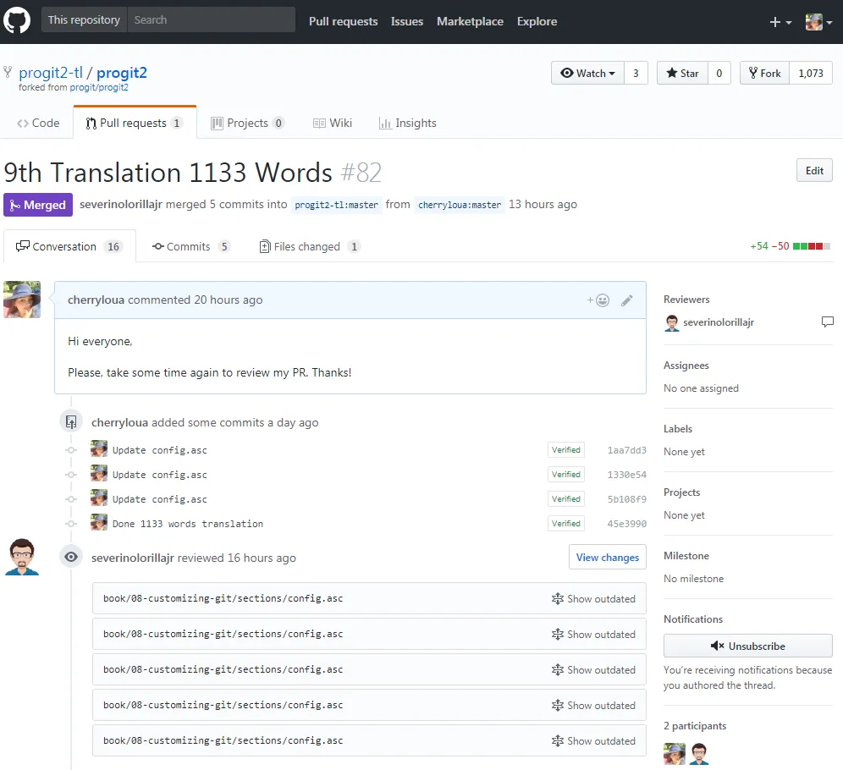The image size is (843, 770).
Task: Open first participant avatar in sidebar
Action: [675, 754]
